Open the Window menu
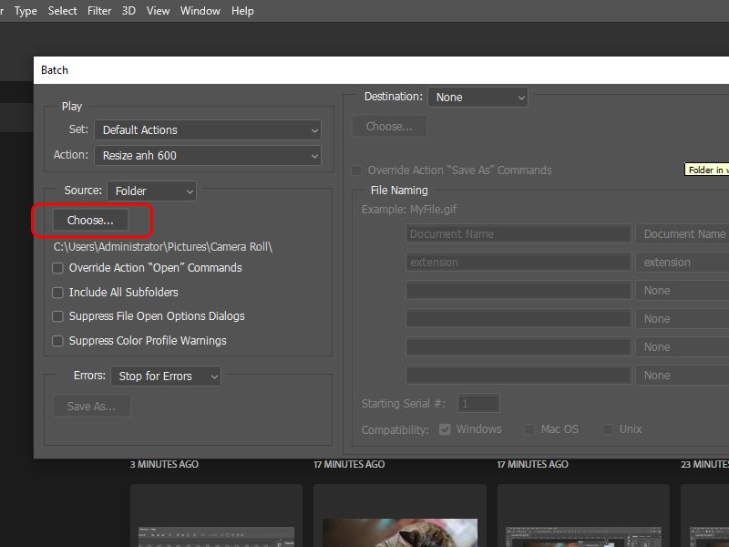This screenshot has width=729, height=547. (200, 11)
